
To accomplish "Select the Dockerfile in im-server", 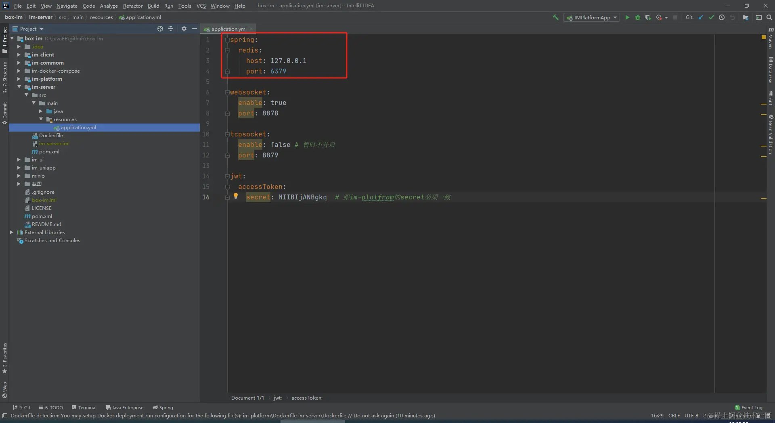I will pyautogui.click(x=51, y=135).
